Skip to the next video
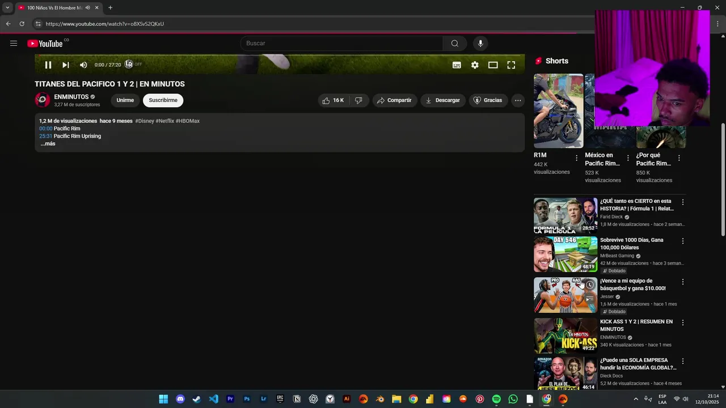 click(x=66, y=65)
